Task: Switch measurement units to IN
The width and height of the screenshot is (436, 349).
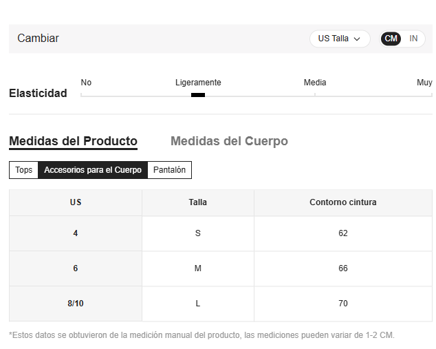Action: [x=413, y=39]
